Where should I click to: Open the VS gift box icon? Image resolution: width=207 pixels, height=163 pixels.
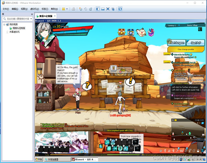151,32
